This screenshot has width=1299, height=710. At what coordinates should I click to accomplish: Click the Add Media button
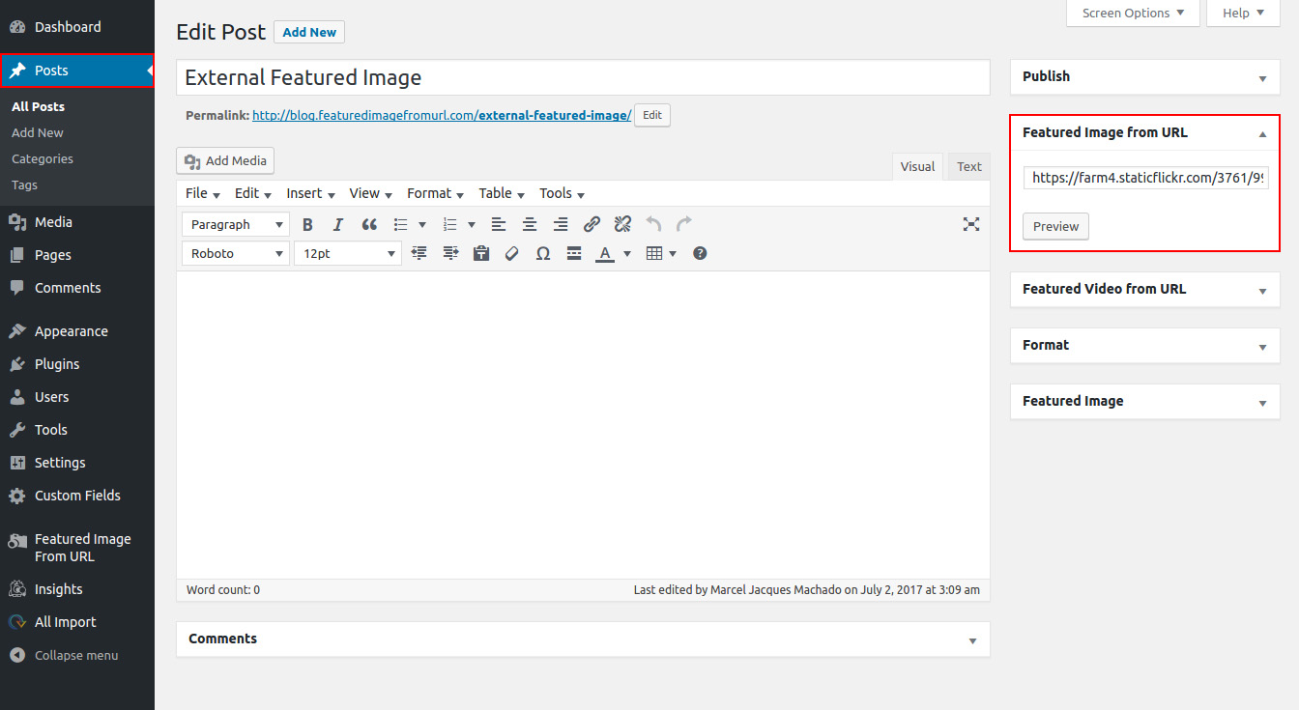(x=226, y=160)
